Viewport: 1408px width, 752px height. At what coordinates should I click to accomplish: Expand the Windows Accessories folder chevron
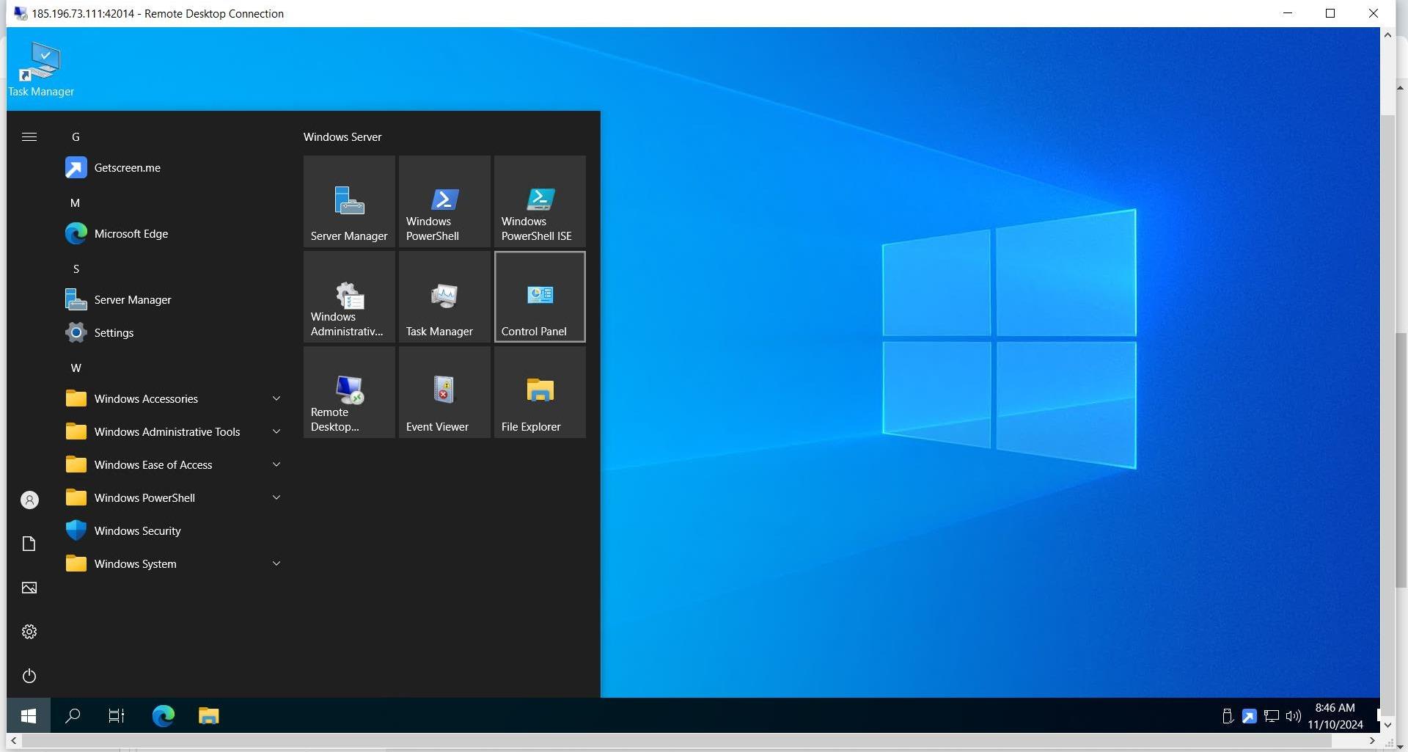[x=276, y=398]
